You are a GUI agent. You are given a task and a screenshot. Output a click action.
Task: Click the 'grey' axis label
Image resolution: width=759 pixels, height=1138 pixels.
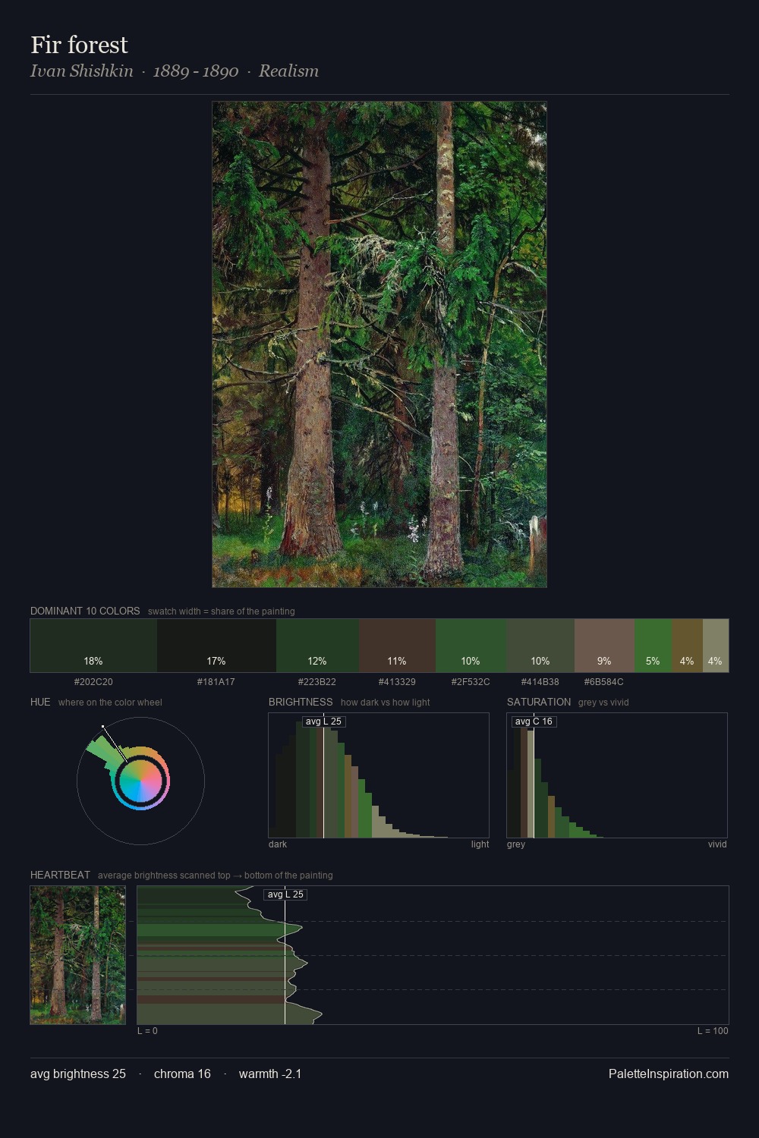tap(516, 844)
